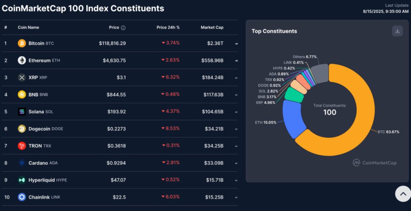Click the BNB logo icon
This screenshot has height=211, width=411.
pos(22,95)
